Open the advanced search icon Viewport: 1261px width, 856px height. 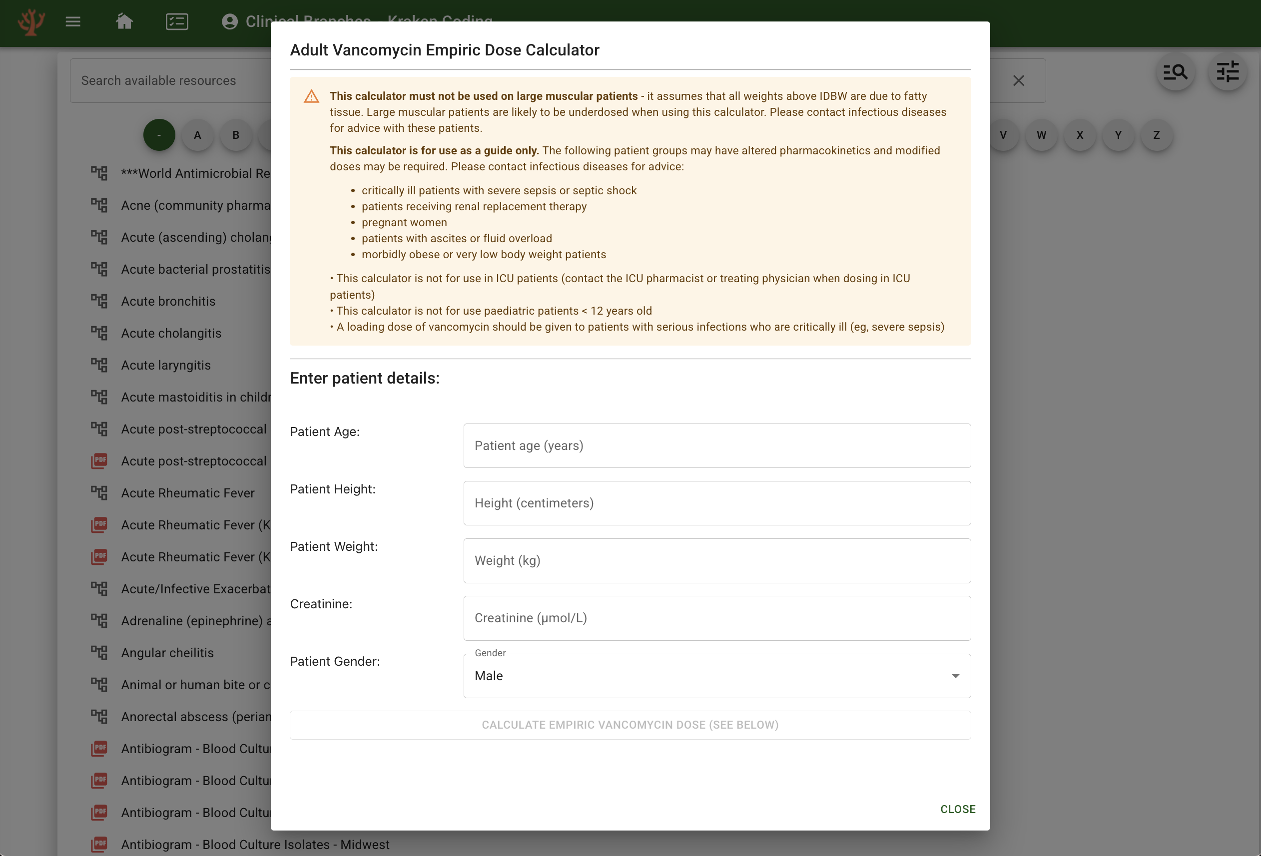coord(1175,71)
